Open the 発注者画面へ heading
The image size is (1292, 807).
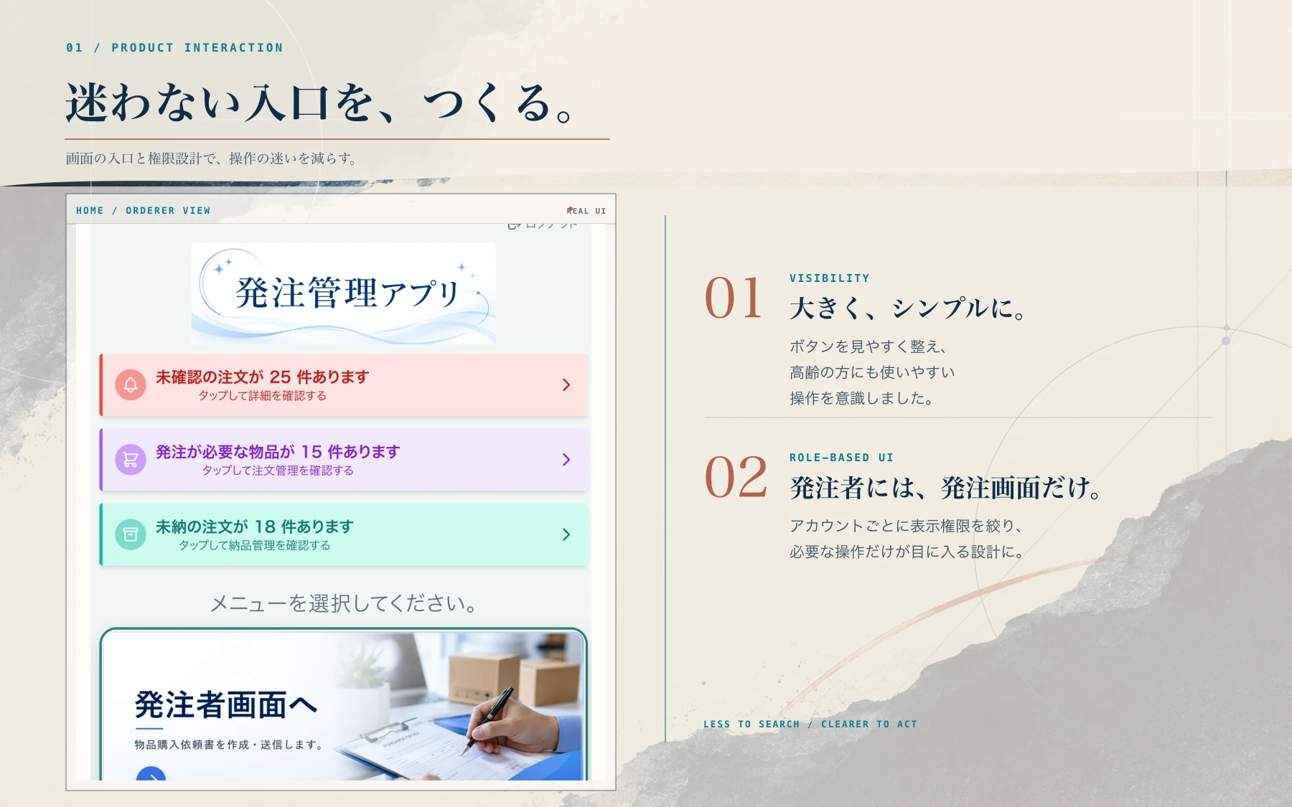[x=226, y=705]
